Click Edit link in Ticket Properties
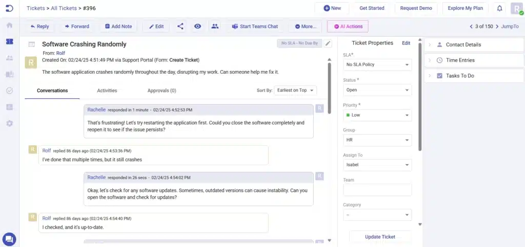Viewport: 525px width, 247px height. coord(406,43)
